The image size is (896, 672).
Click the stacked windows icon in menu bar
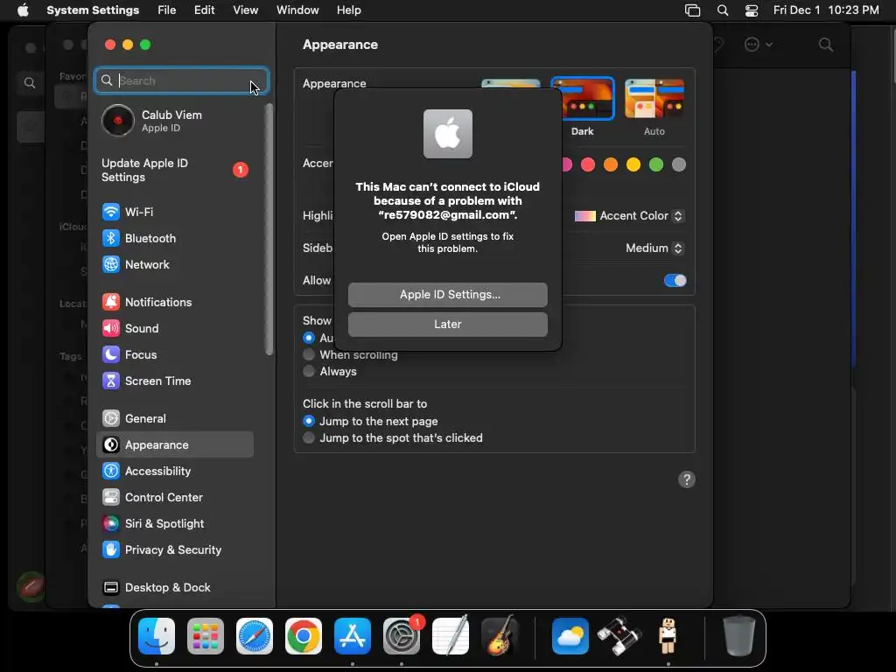tap(693, 10)
